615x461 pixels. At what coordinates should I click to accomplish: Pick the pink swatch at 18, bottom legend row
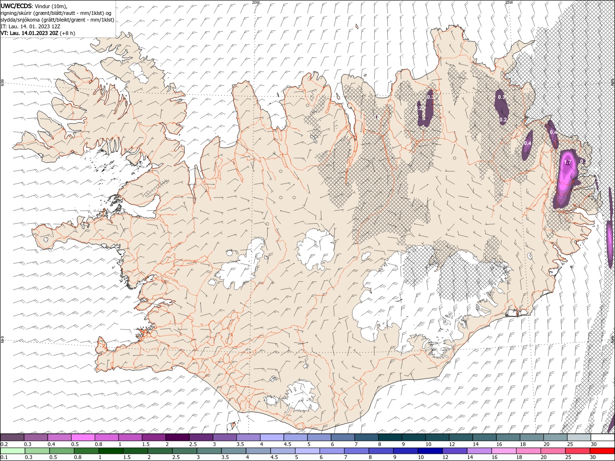528,451
